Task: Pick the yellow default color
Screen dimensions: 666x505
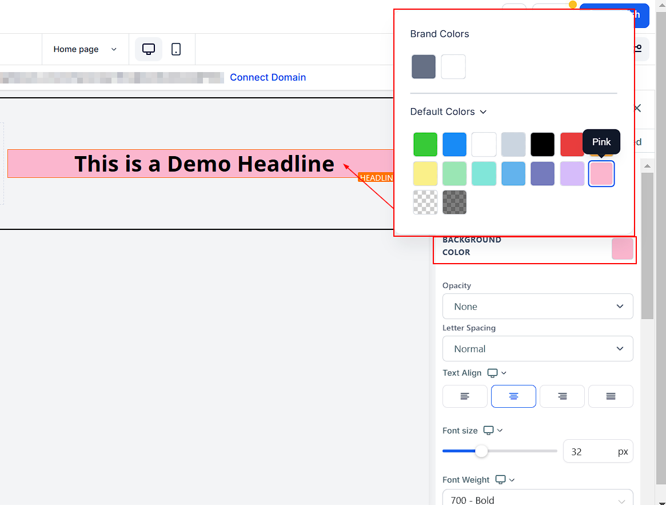Action: pos(425,173)
